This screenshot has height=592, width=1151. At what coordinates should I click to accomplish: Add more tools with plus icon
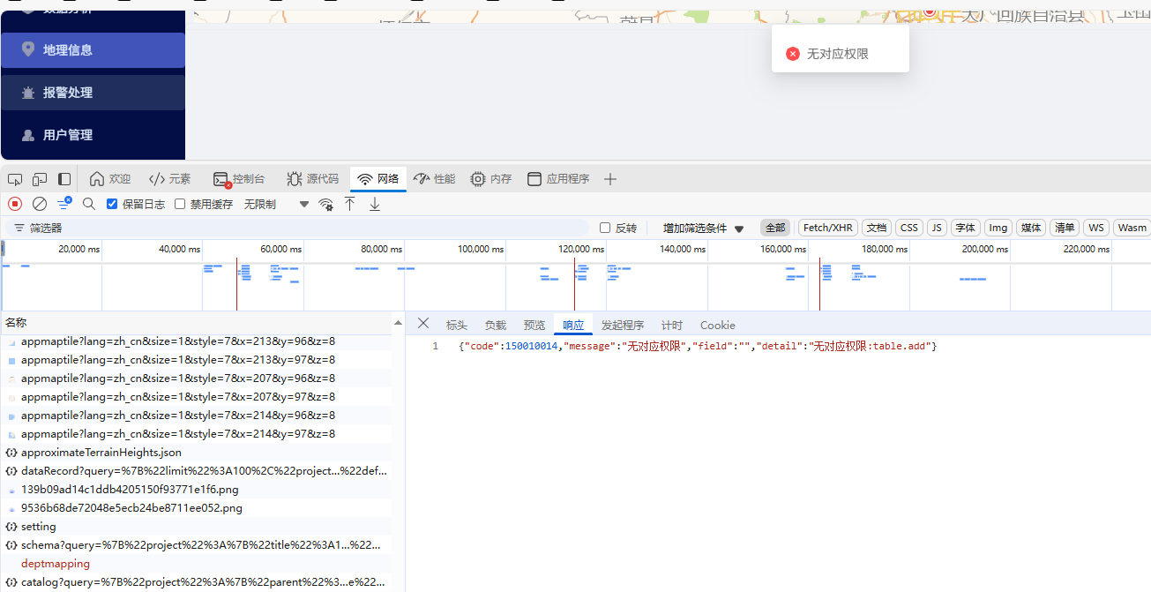610,179
